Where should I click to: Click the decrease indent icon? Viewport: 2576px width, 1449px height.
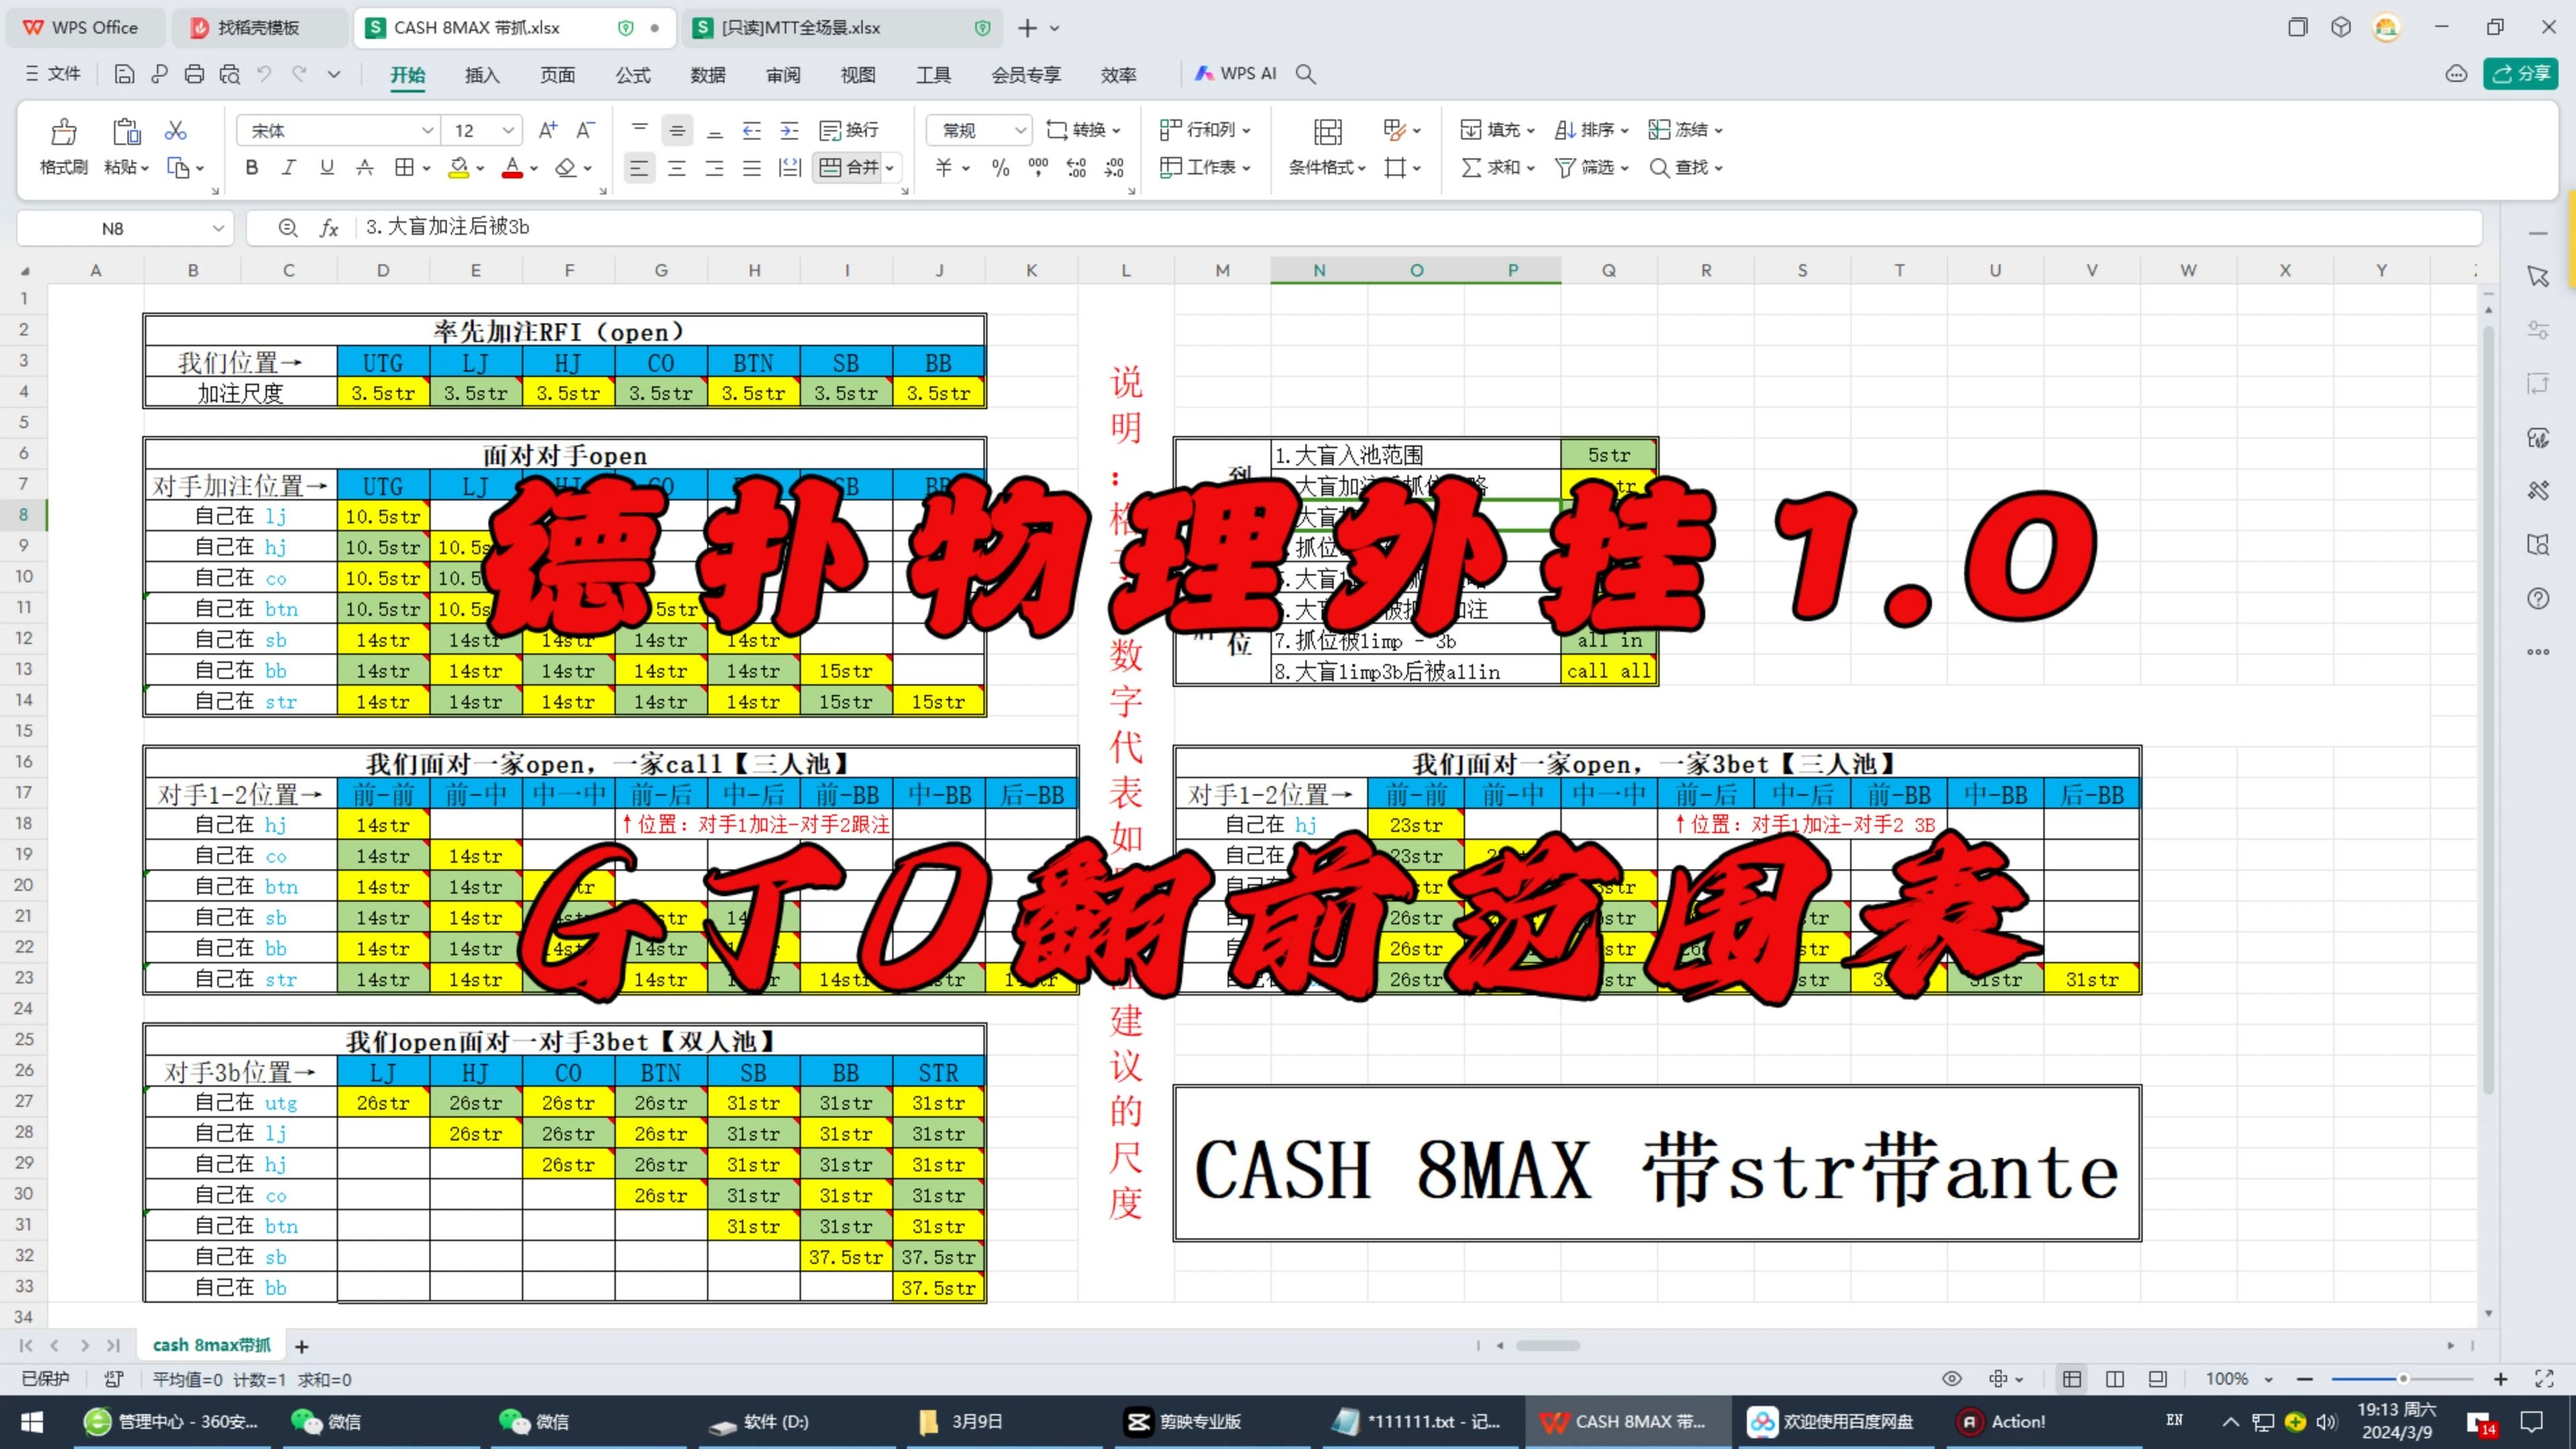752,130
